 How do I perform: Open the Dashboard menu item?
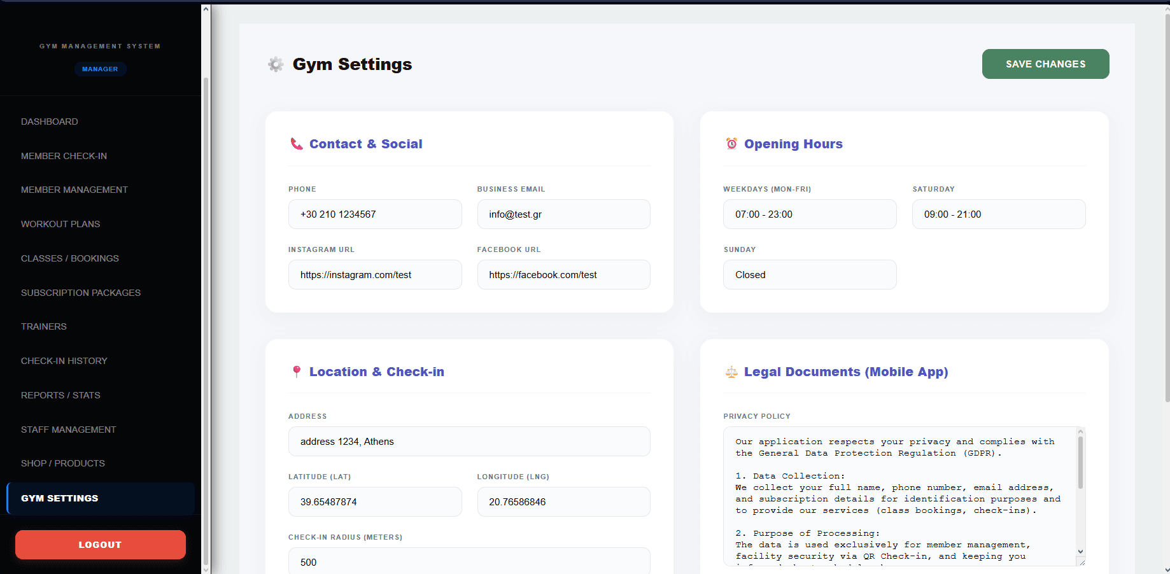[50, 122]
